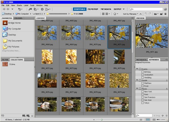
Task: Expand path arrow after My Computer
Action: (30, 14)
